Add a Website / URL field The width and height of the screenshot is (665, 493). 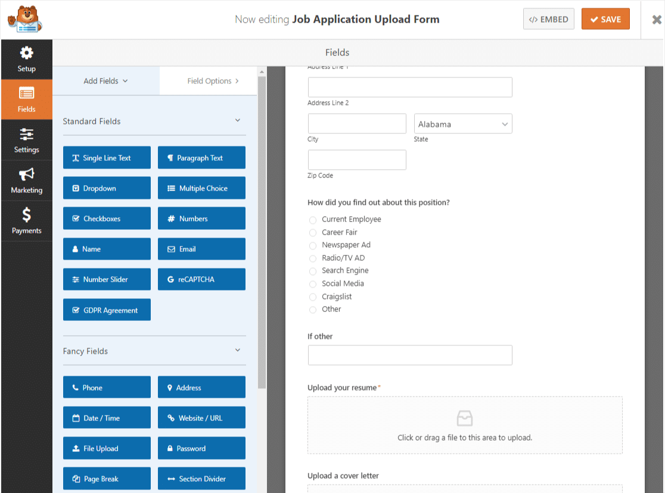coord(201,418)
